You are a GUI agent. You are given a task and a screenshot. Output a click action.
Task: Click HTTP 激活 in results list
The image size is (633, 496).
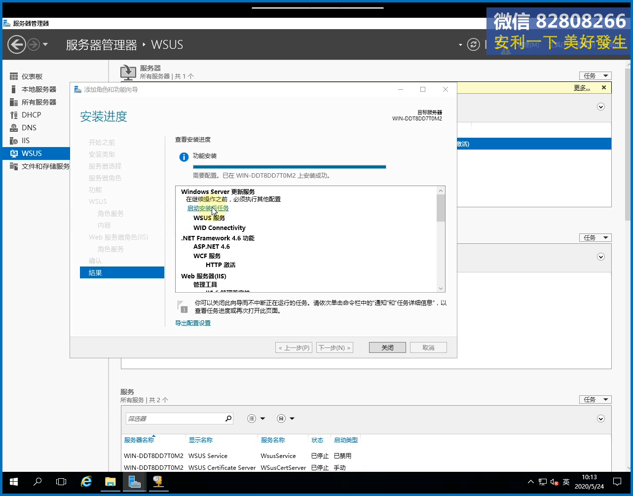tap(221, 265)
